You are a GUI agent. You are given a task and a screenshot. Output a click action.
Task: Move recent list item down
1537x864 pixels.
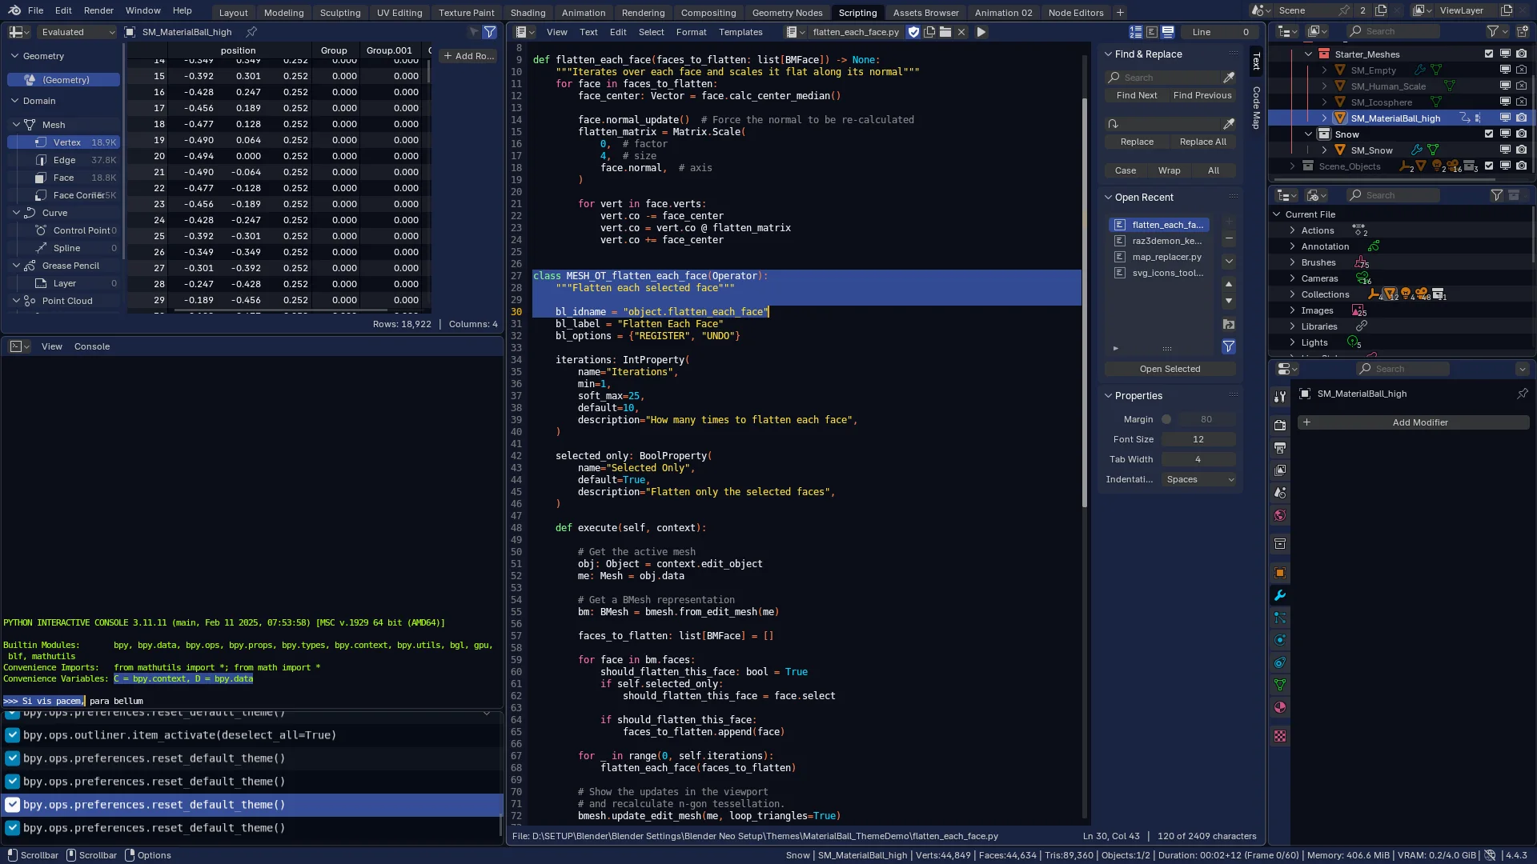point(1229,302)
